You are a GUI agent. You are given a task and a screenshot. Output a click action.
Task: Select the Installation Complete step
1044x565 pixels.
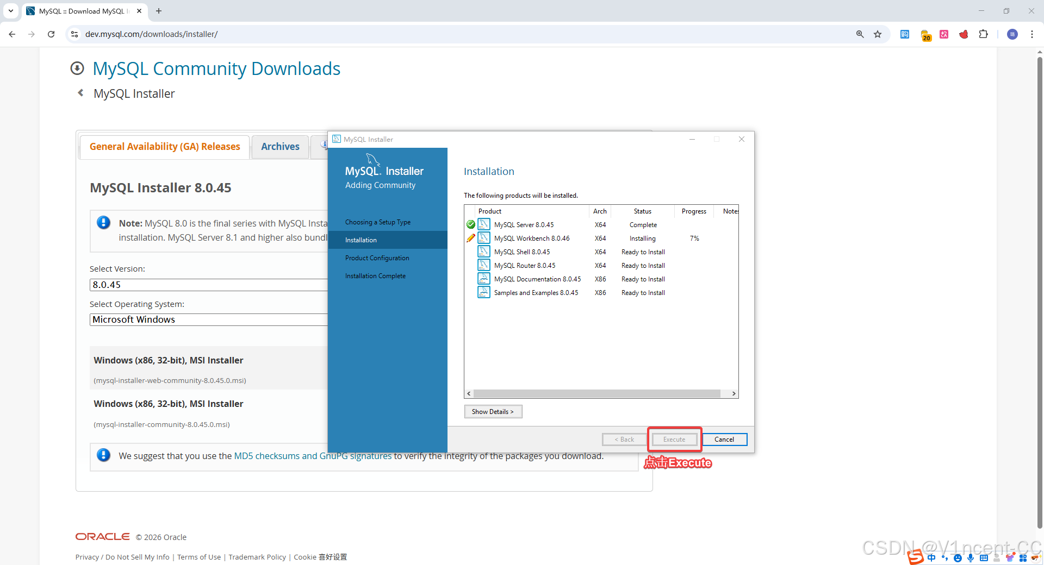pyautogui.click(x=375, y=276)
